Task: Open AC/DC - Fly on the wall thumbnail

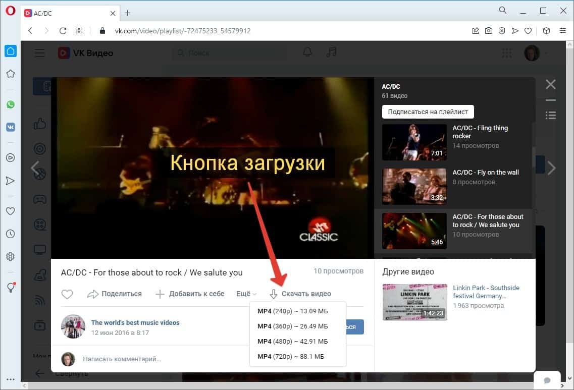Action: click(414, 187)
